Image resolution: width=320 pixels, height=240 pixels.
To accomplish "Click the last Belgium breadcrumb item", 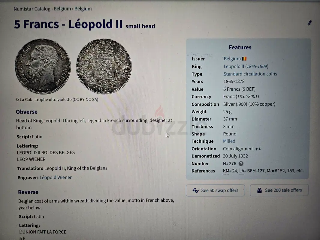I will (x=83, y=9).
